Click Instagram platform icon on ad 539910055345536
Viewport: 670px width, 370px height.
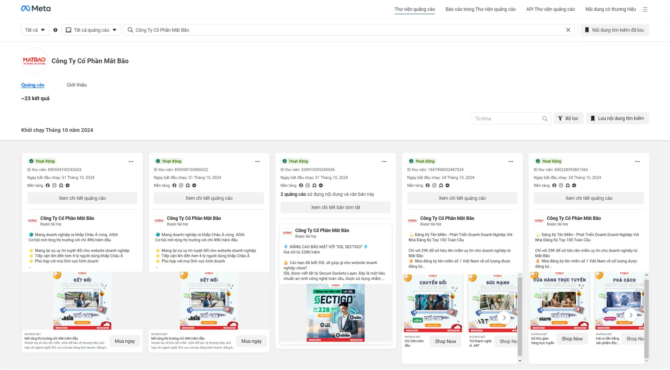308,185
